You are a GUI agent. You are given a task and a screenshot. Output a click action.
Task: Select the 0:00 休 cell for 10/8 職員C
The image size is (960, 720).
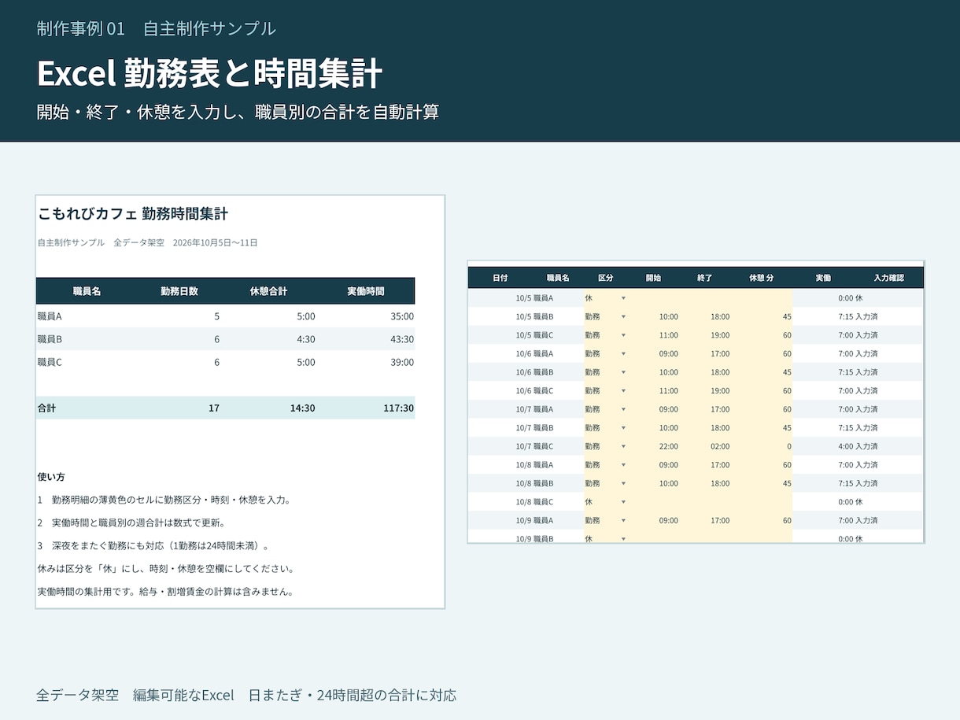[851, 502]
